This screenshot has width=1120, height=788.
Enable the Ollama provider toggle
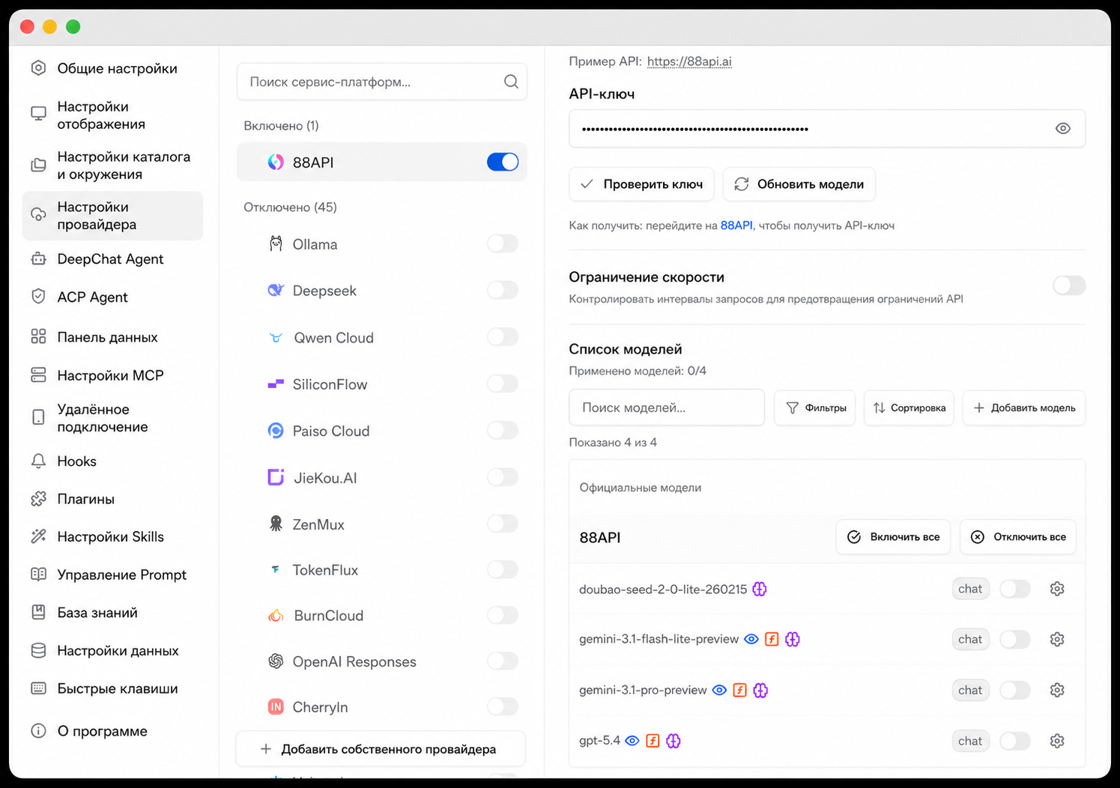click(503, 243)
